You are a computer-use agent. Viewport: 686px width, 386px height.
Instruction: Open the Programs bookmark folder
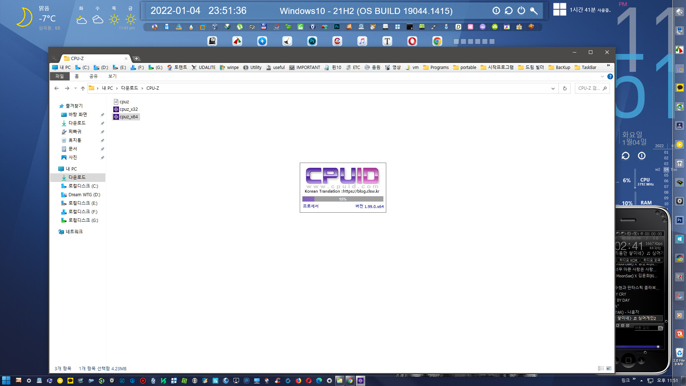[436, 68]
